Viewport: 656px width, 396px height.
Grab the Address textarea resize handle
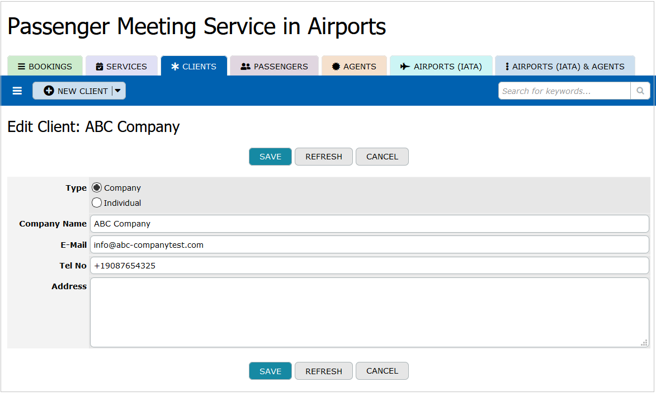click(x=644, y=343)
